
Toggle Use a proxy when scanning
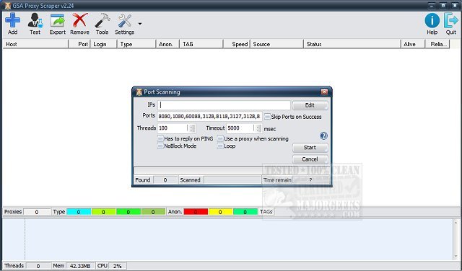[220, 138]
